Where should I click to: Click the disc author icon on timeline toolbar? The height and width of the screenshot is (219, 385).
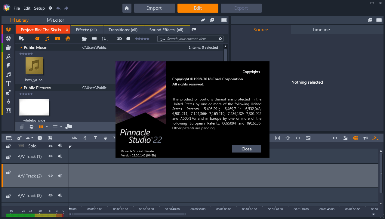[x=40, y=138]
